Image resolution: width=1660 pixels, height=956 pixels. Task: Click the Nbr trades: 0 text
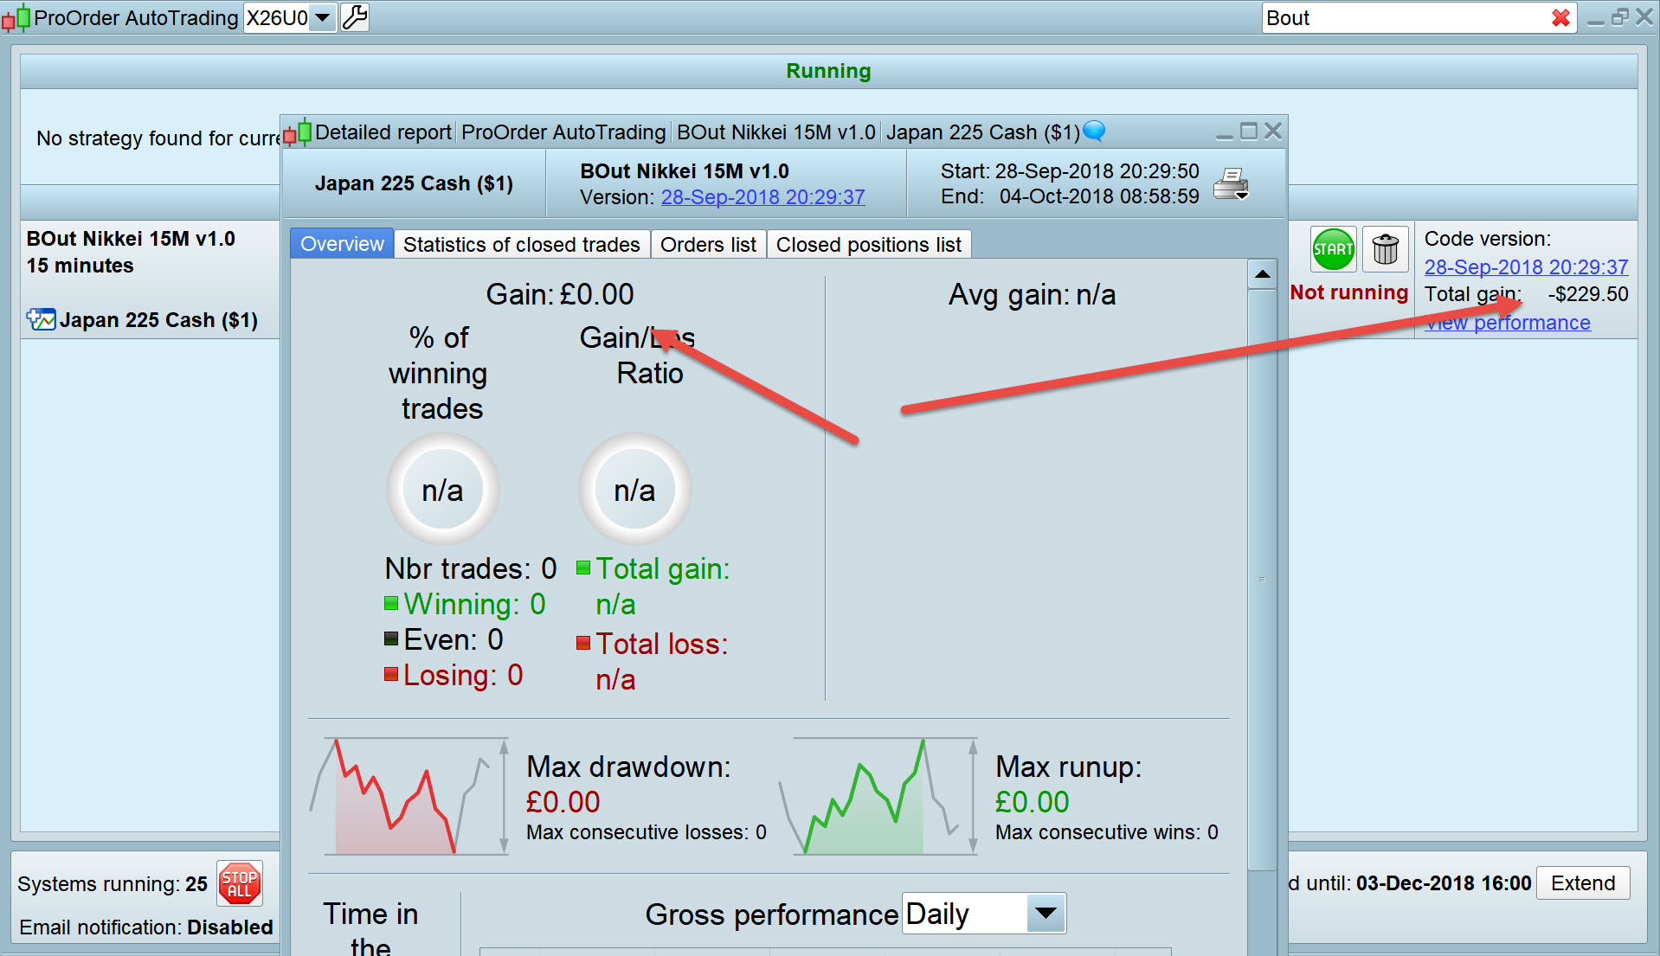coord(471,568)
